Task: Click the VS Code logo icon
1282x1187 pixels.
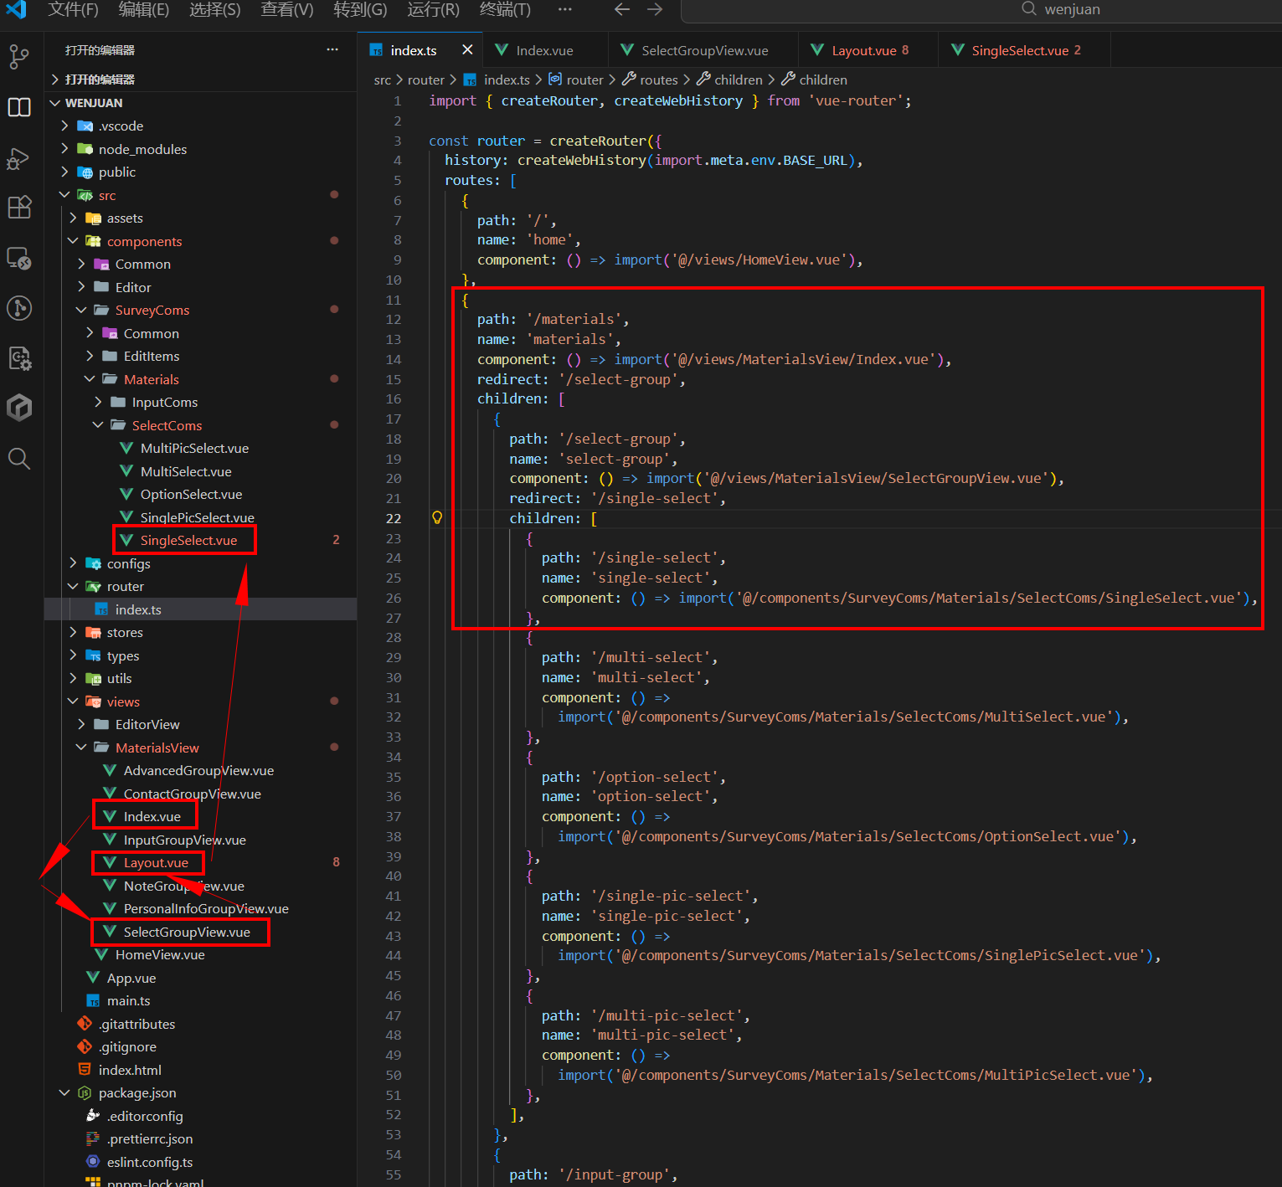Action: tap(16, 9)
